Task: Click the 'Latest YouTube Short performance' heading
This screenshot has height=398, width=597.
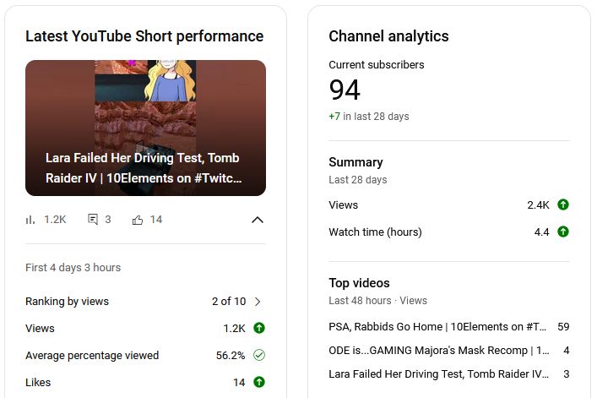Action: pos(144,36)
